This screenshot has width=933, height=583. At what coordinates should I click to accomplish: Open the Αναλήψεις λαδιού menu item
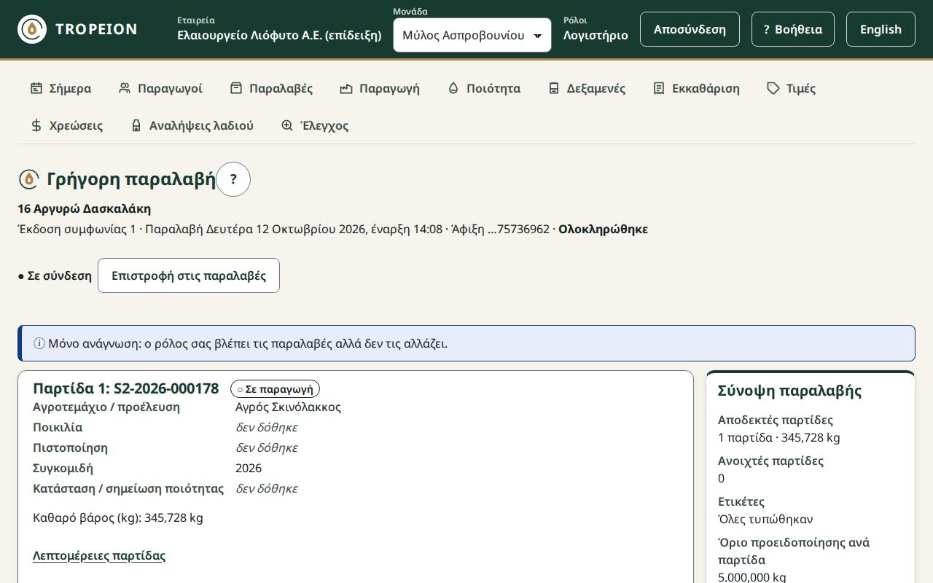coord(192,125)
